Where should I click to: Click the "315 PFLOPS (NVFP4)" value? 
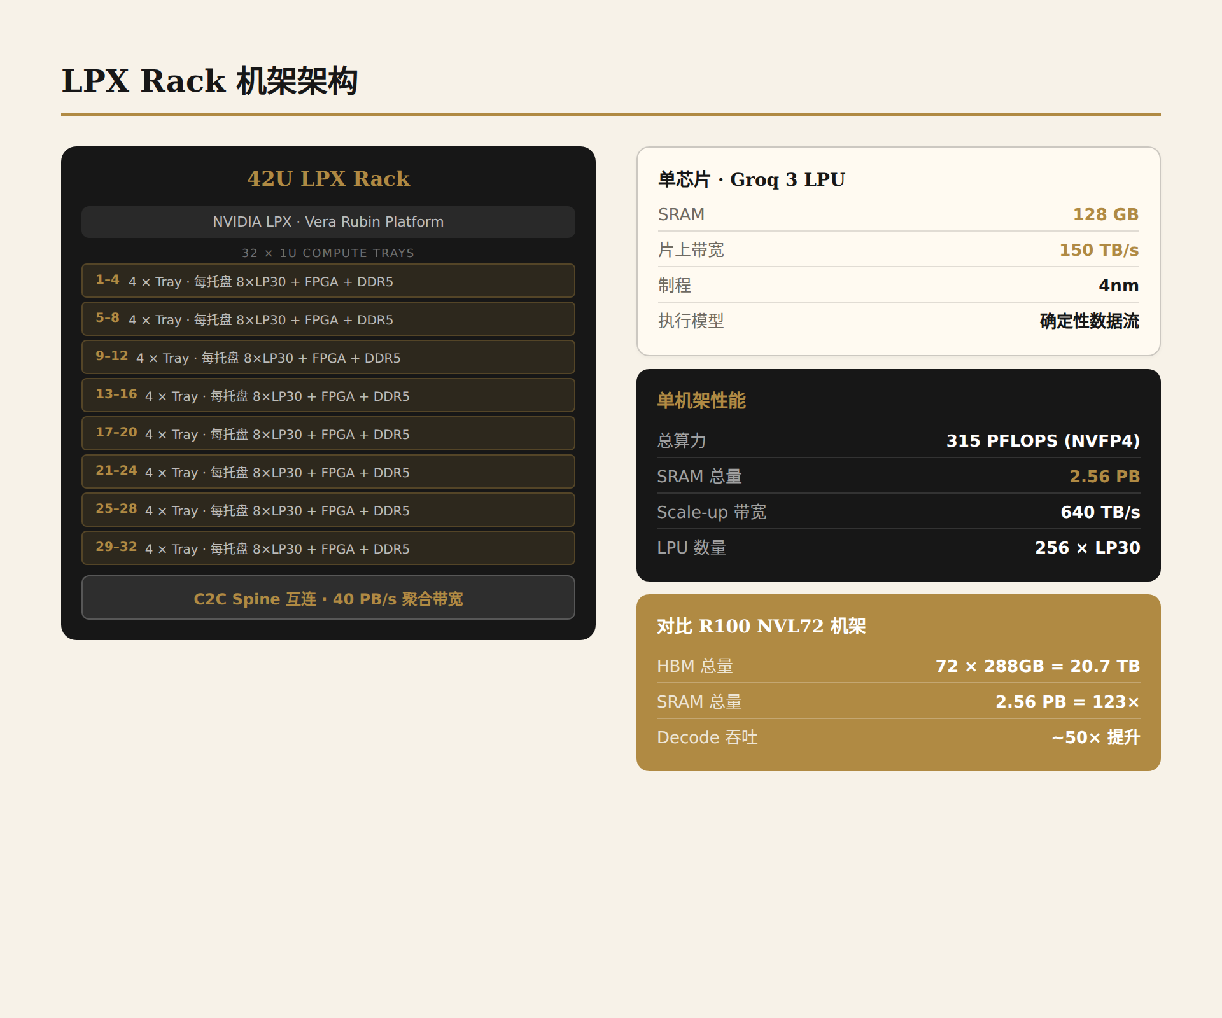click(x=1043, y=441)
